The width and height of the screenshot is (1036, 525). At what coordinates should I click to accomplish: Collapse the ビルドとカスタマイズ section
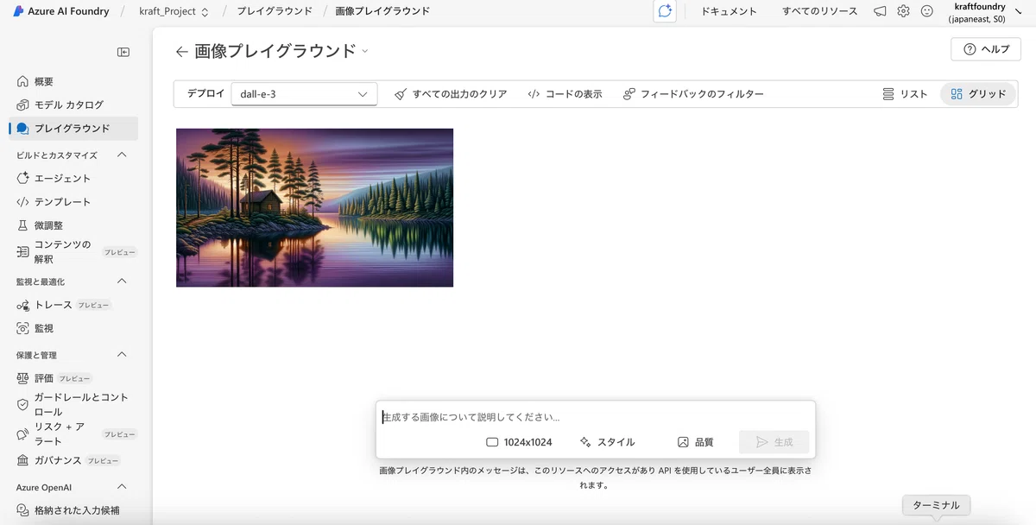122,155
